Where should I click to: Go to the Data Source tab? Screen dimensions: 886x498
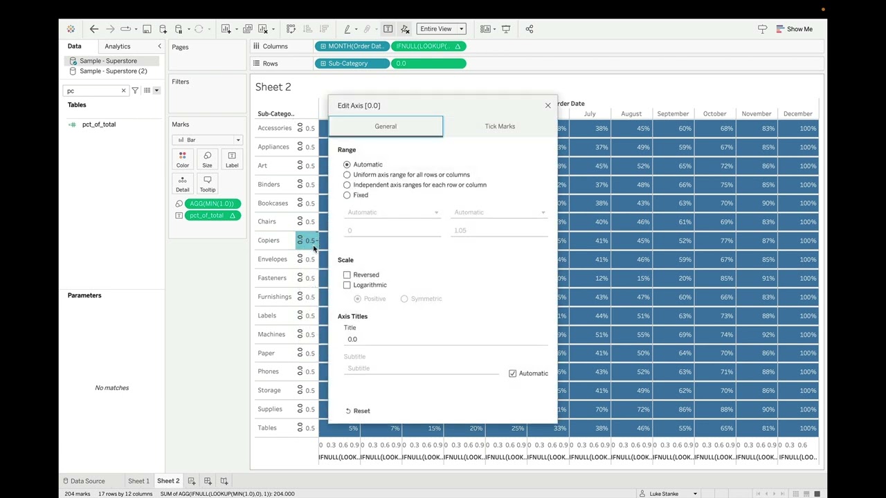pos(84,481)
